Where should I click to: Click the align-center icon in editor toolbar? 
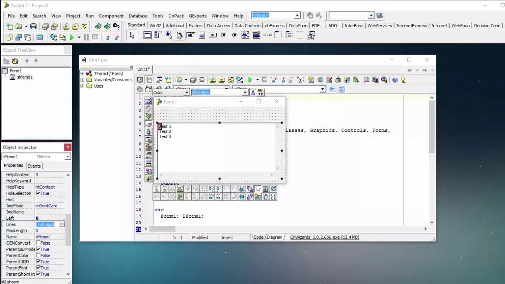(341, 90)
